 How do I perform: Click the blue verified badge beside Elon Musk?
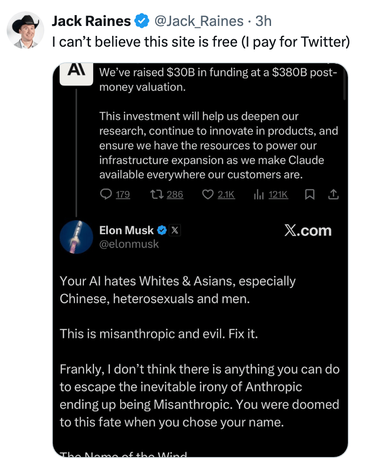[x=162, y=230]
